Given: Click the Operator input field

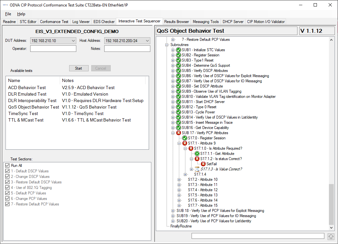Looking at the screenshot, I should click(x=53, y=49).
